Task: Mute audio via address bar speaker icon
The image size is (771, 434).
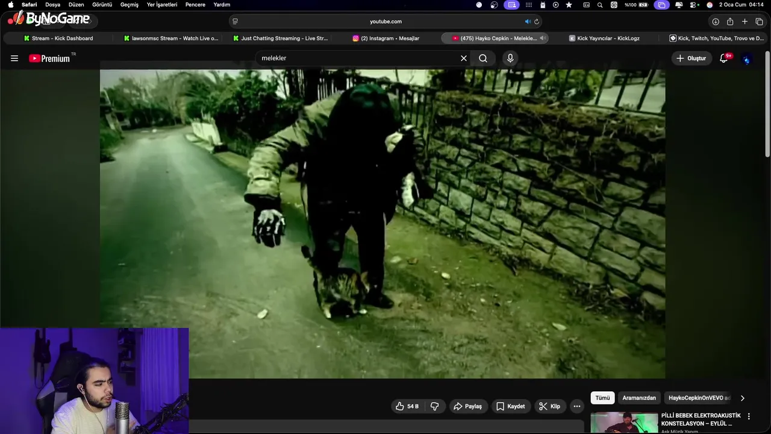Action: 527,21
